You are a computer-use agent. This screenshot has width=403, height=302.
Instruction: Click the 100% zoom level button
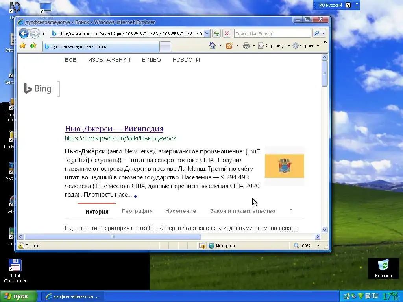point(303,246)
